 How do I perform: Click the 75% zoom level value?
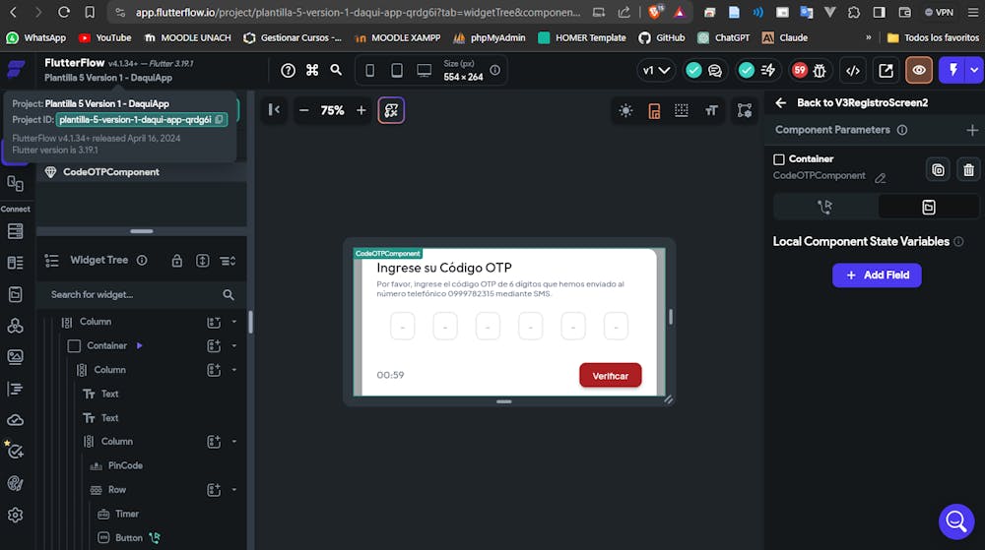click(332, 110)
